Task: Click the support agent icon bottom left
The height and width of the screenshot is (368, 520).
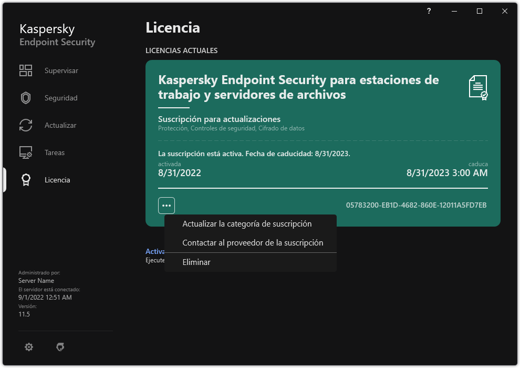Action: click(60, 347)
